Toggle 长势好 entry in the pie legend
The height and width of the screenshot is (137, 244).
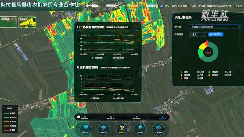[185, 72]
